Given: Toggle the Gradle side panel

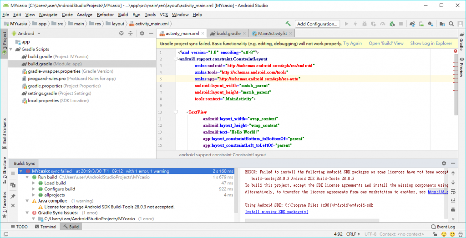Looking at the screenshot, I should pos(461,40).
